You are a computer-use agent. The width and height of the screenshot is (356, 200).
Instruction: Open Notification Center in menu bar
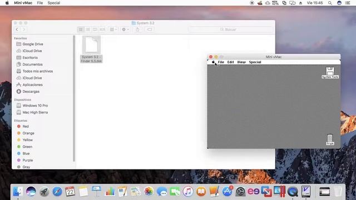[x=348, y=3]
